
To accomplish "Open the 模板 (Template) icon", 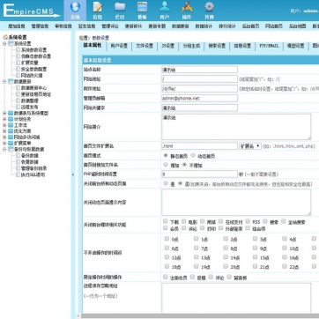I will coord(142,7).
